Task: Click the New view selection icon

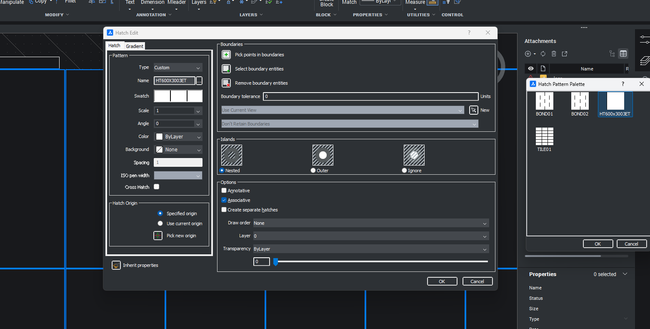Action: pos(474,110)
